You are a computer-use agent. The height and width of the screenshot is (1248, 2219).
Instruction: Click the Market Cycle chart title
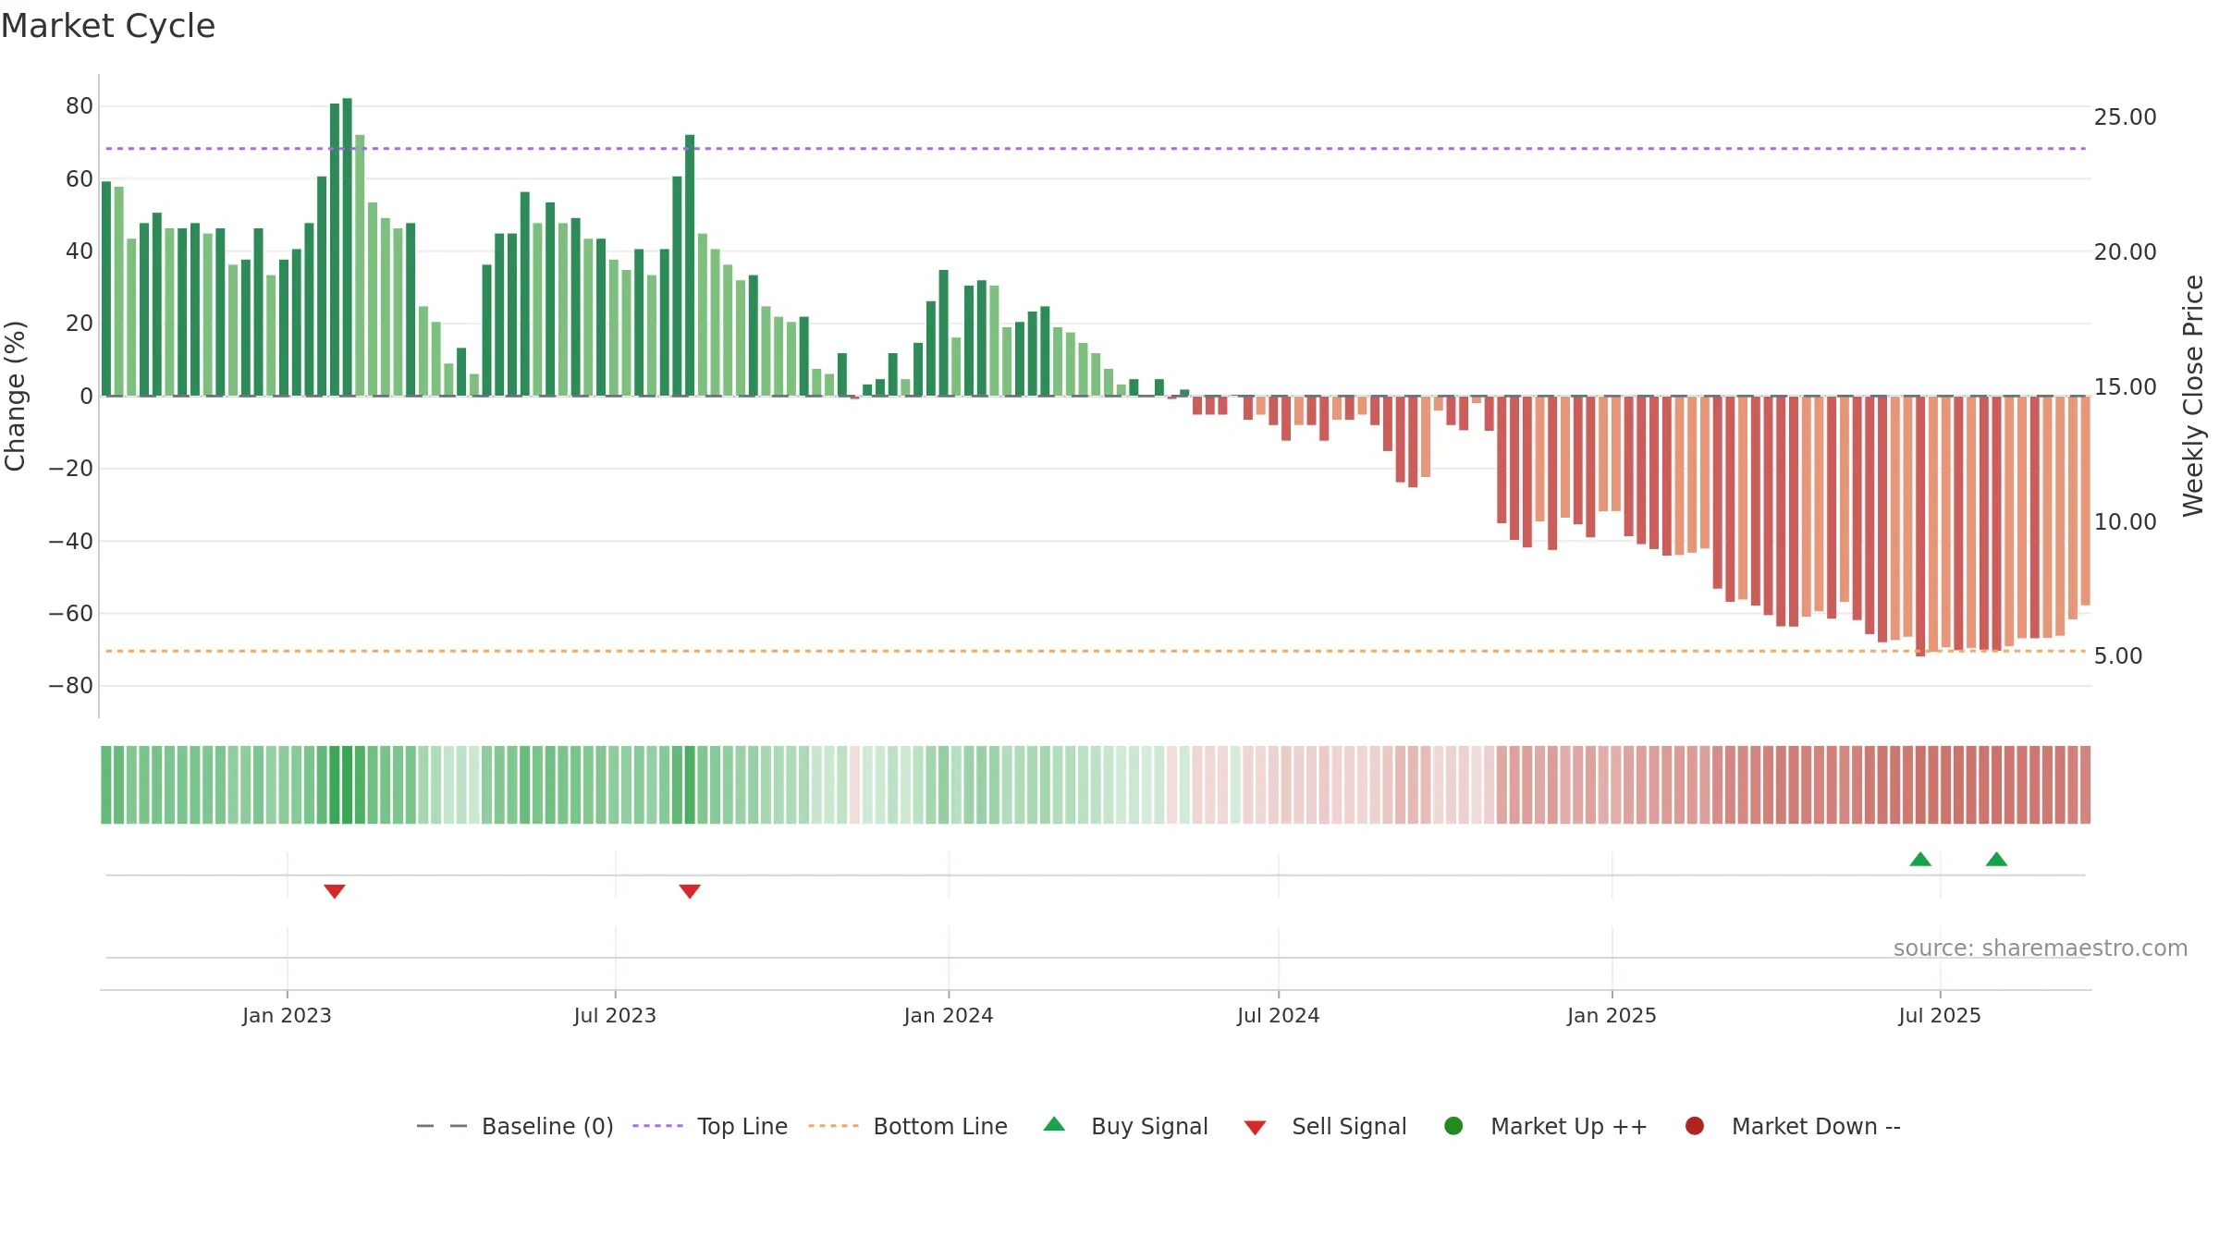pyautogui.click(x=108, y=26)
